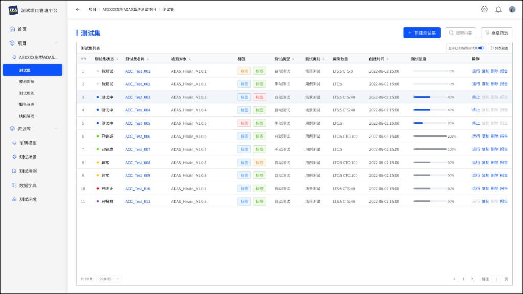The width and height of the screenshot is (523, 294).
Task: Click the settings gear icon in header
Action: click(x=484, y=9)
